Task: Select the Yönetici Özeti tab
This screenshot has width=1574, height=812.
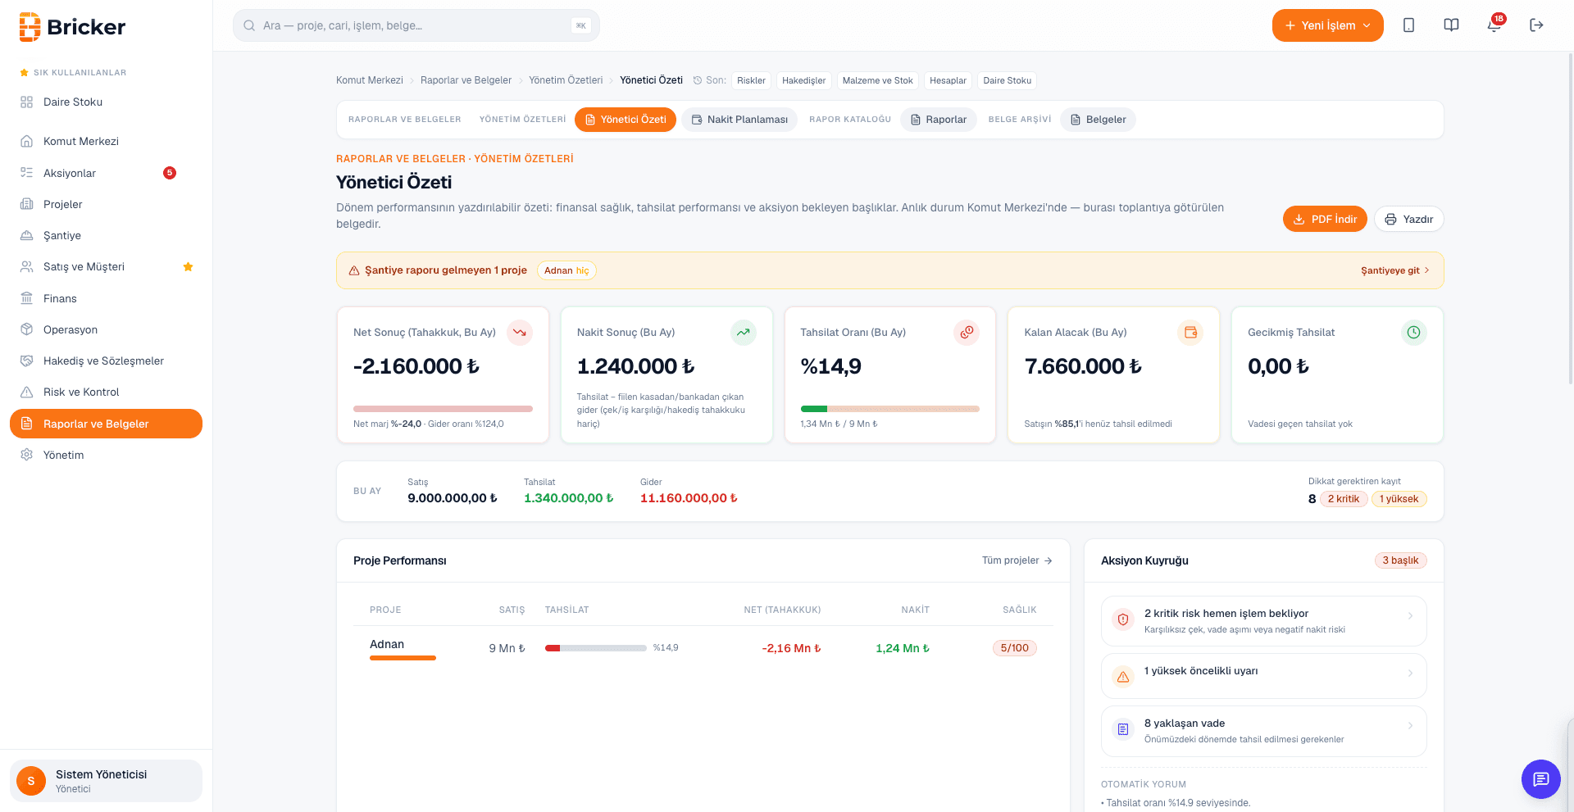Action: coord(626,120)
